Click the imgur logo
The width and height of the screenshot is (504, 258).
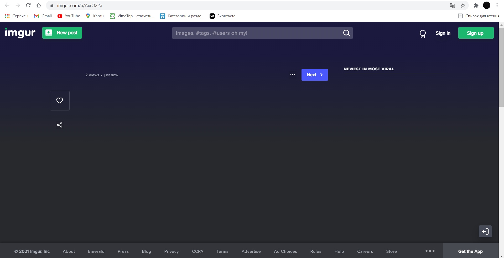[x=20, y=33]
